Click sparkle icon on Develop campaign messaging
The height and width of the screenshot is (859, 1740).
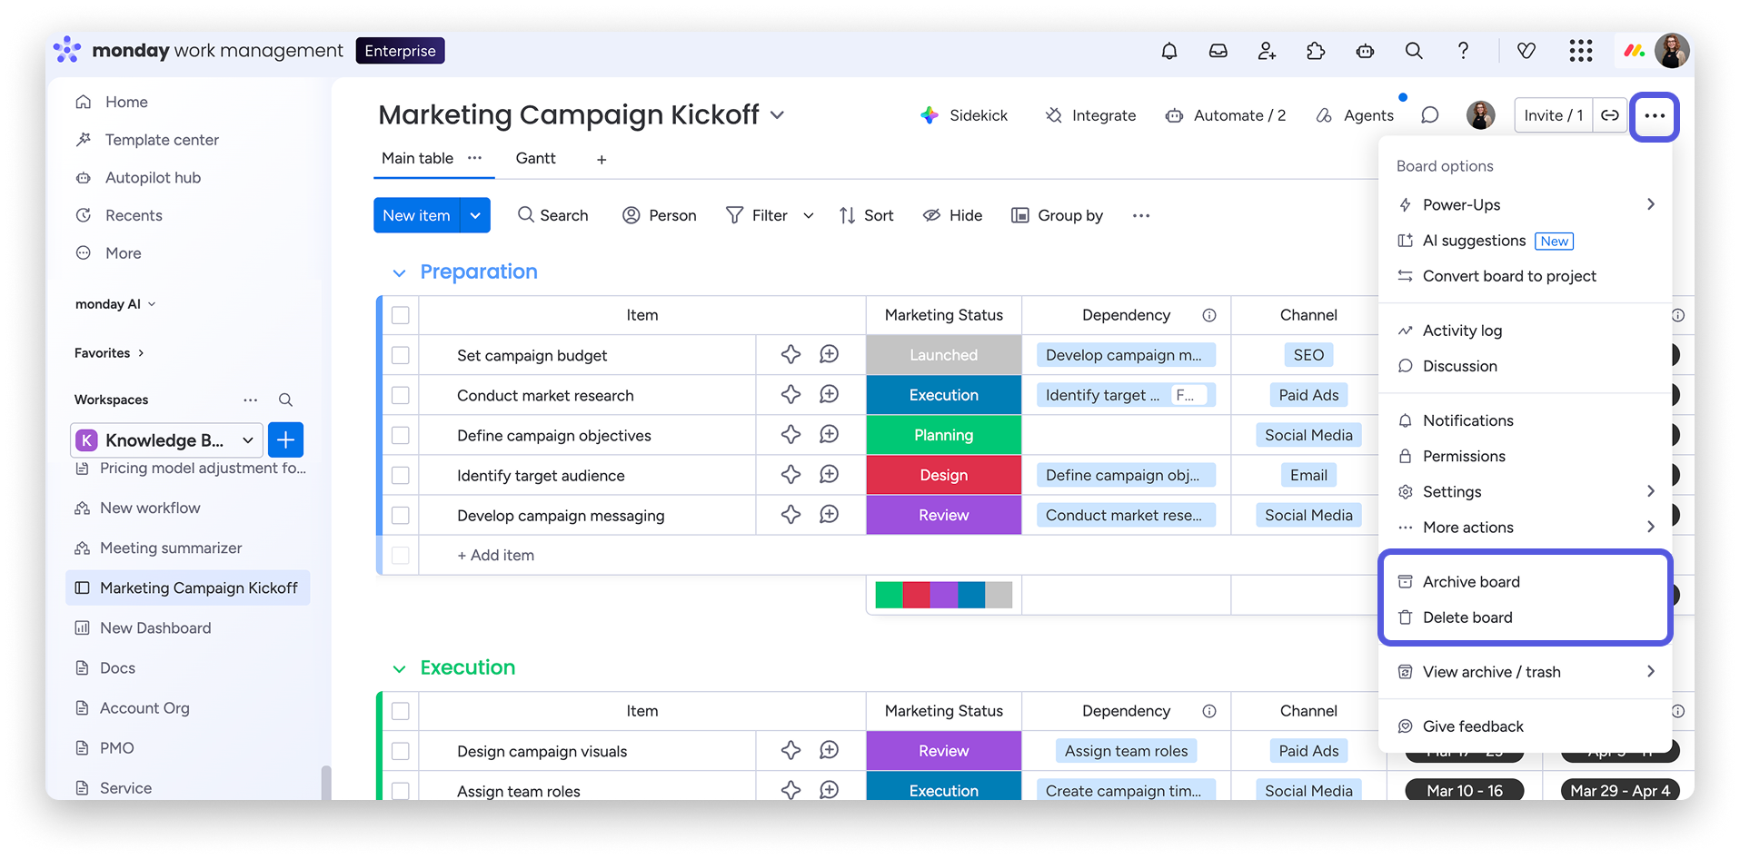point(790,515)
